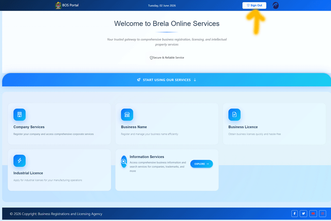Click the Company Services building icon
The height and width of the screenshot is (221, 331).
click(x=19, y=114)
